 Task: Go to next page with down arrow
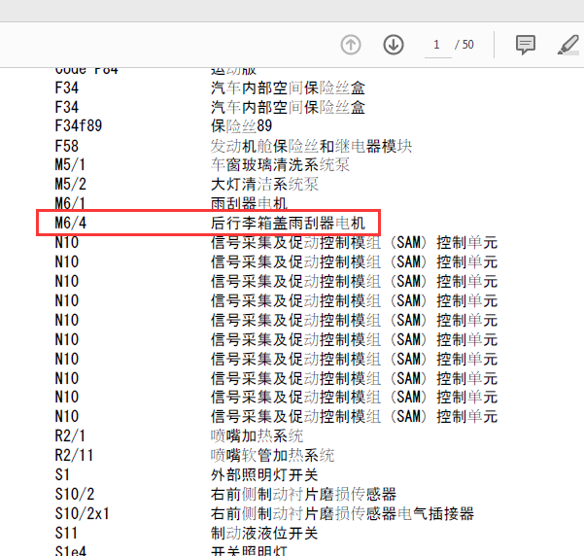(x=394, y=45)
